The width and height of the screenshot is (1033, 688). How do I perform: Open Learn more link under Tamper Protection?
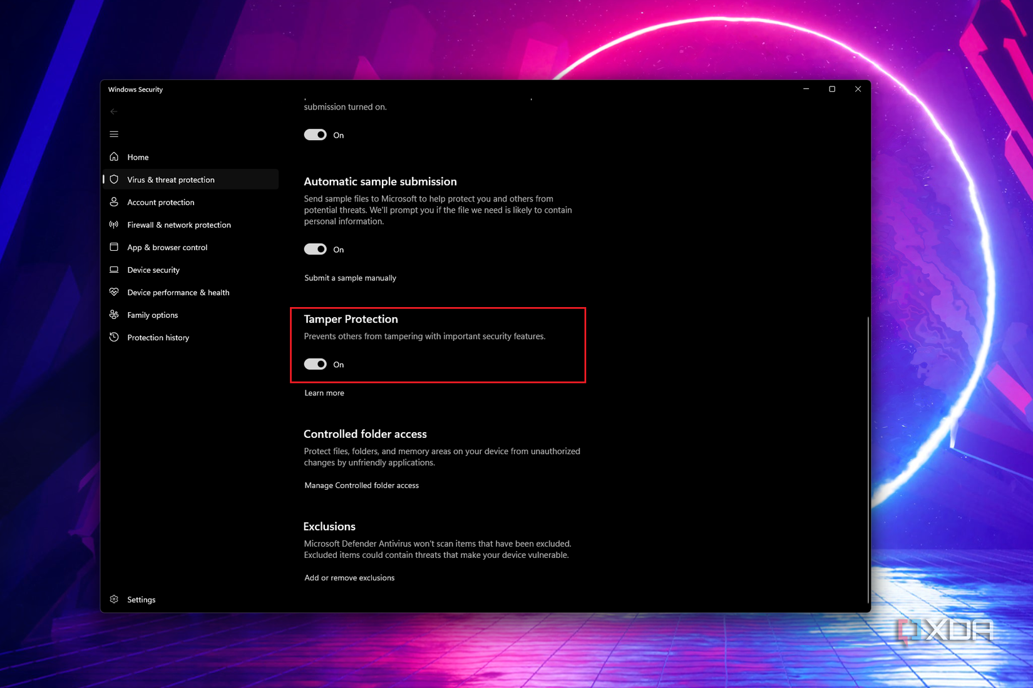click(324, 393)
